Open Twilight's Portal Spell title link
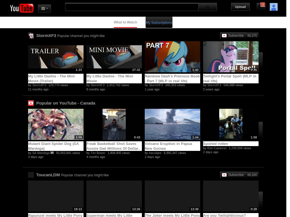This screenshot has height=217, width=290. pyautogui.click(x=231, y=79)
